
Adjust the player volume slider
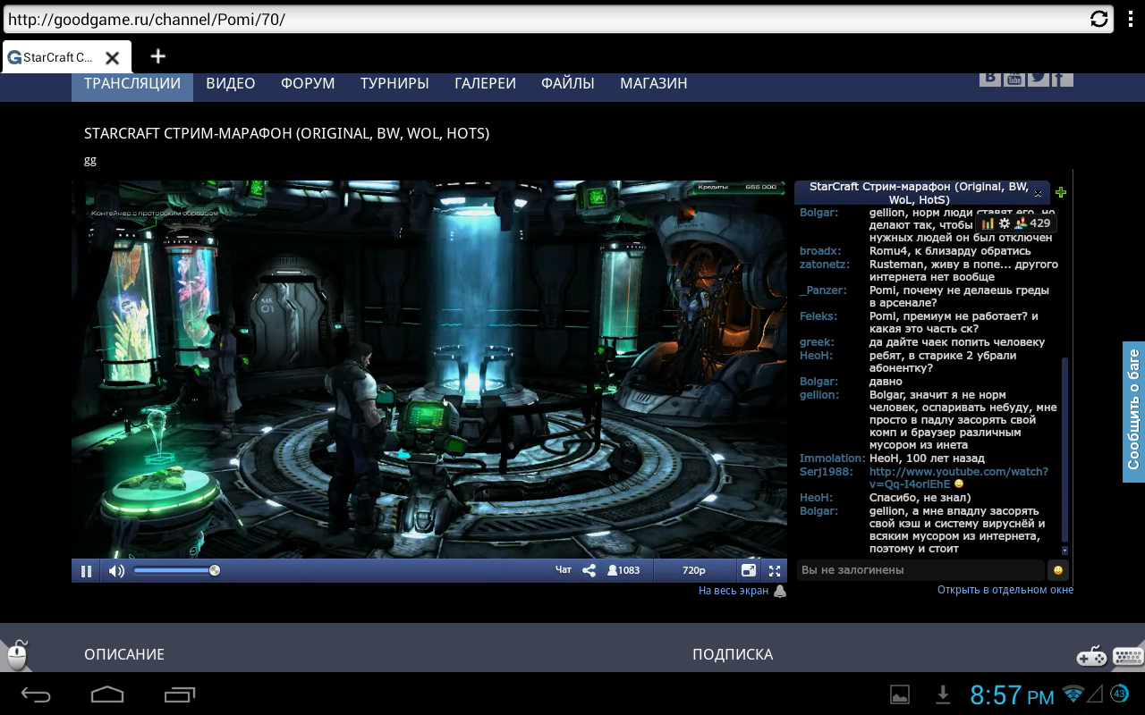(x=174, y=570)
